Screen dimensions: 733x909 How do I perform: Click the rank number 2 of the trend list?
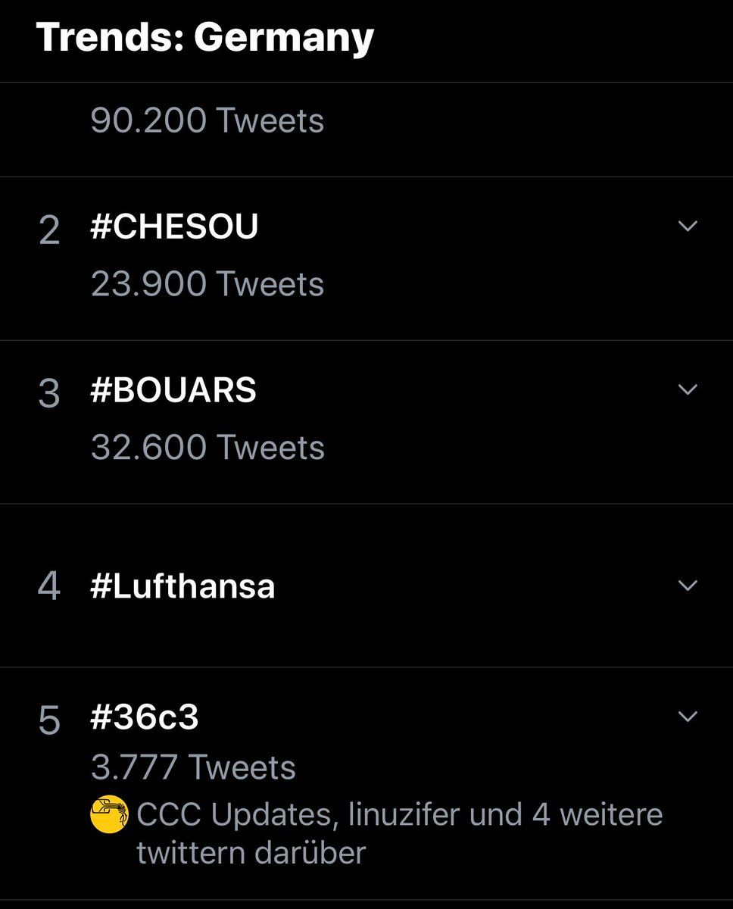[49, 230]
